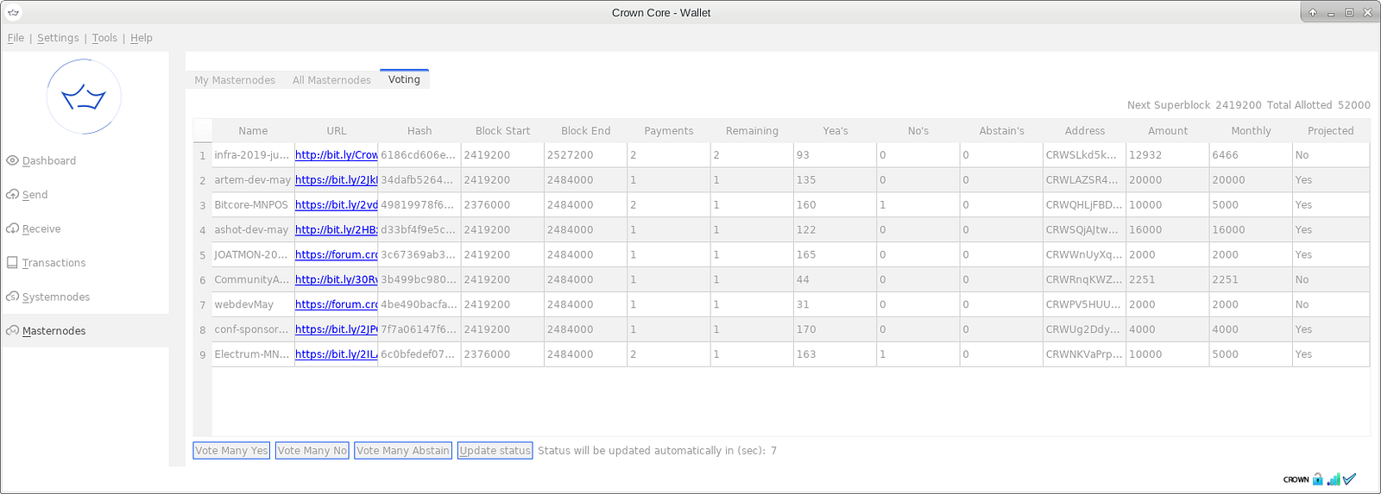Sort table by the Hash column header
The image size is (1381, 494).
[x=419, y=131]
